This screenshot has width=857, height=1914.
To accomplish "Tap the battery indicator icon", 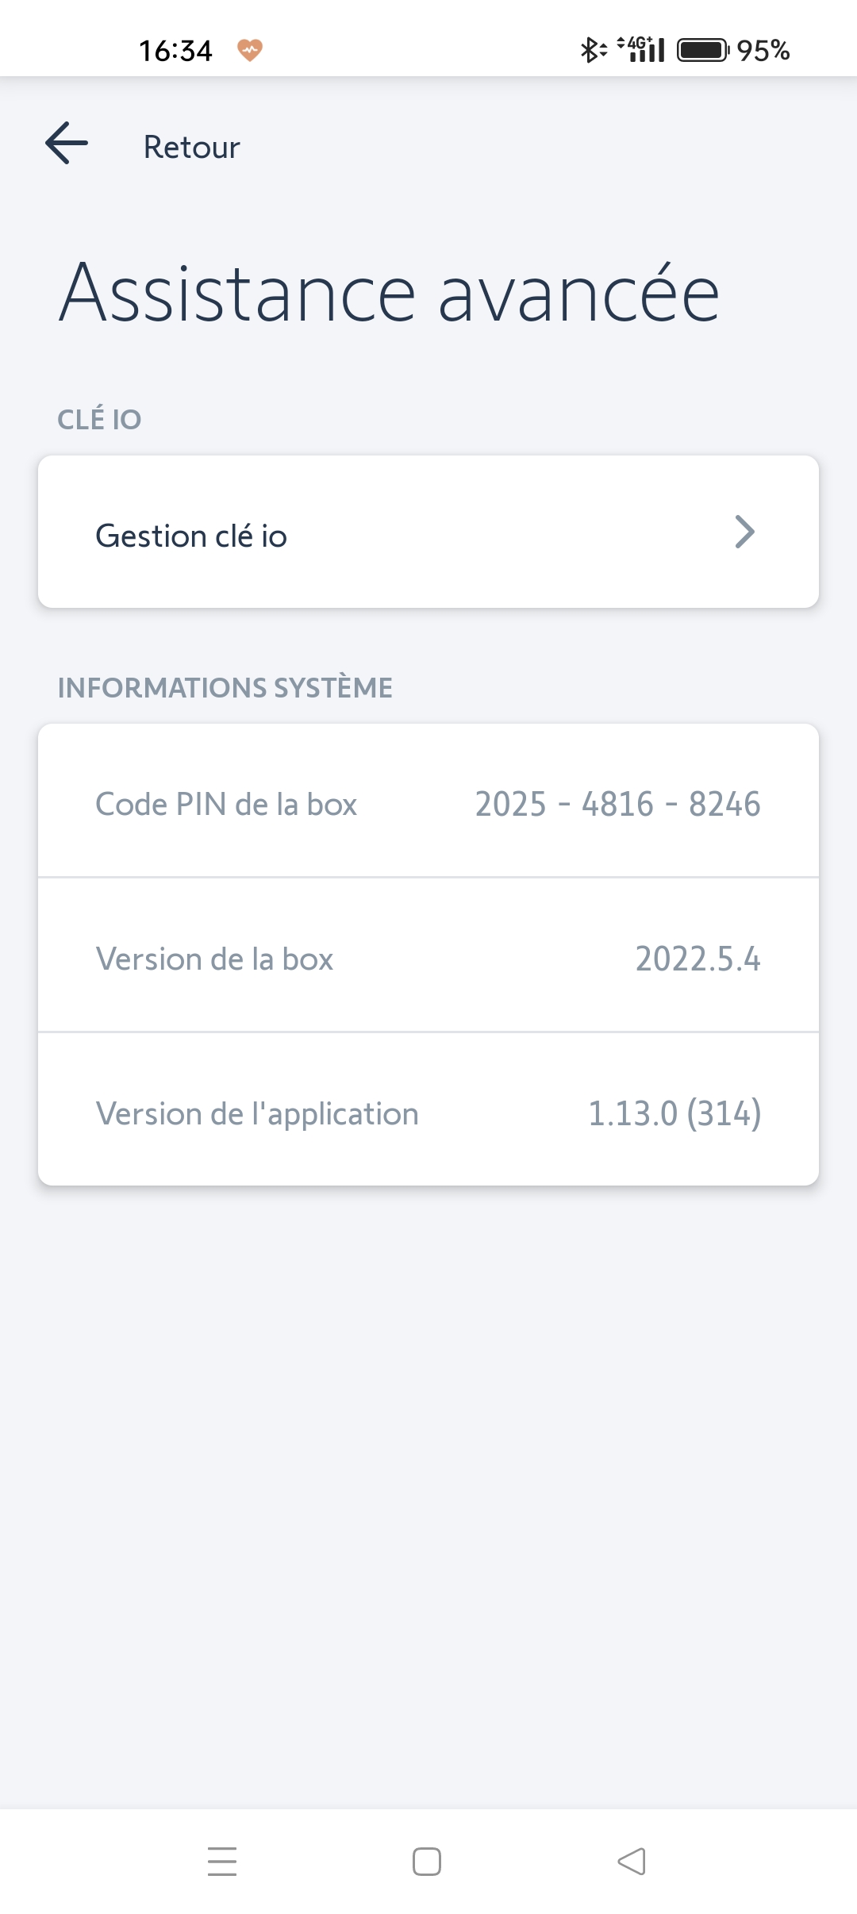I will tap(703, 50).
